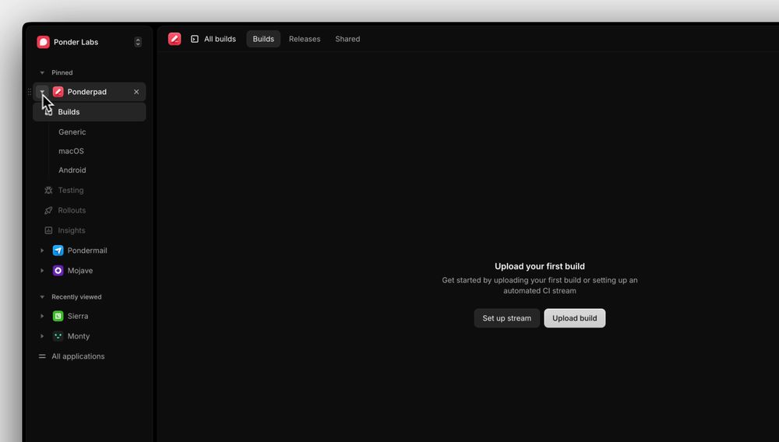Click the Monty face app icon
Screen dimensions: 779x442
58,336
